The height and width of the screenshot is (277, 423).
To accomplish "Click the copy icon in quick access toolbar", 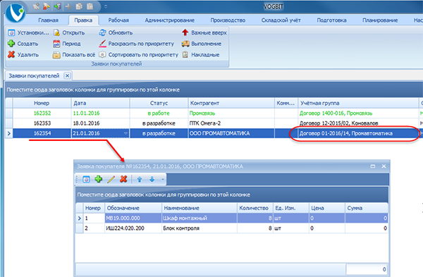I will [x=79, y=6].
